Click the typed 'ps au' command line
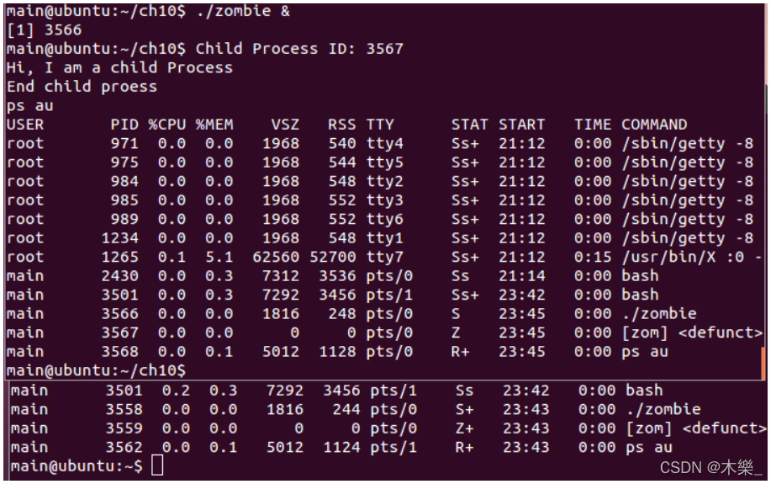The width and height of the screenshot is (776, 484). pyautogui.click(x=29, y=105)
